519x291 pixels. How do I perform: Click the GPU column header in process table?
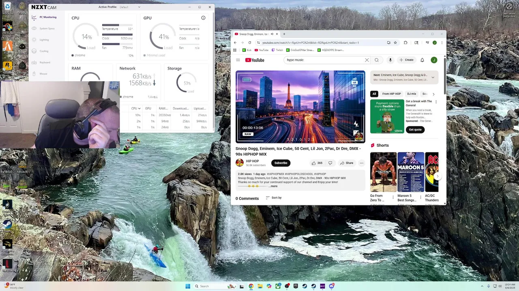148,108
